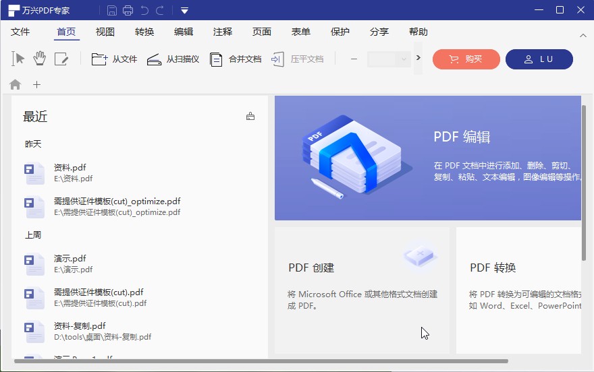Image resolution: width=594 pixels, height=372 pixels.
Task: Open recent file 需提供证件模板(cut).pdf
Action: coord(140,297)
